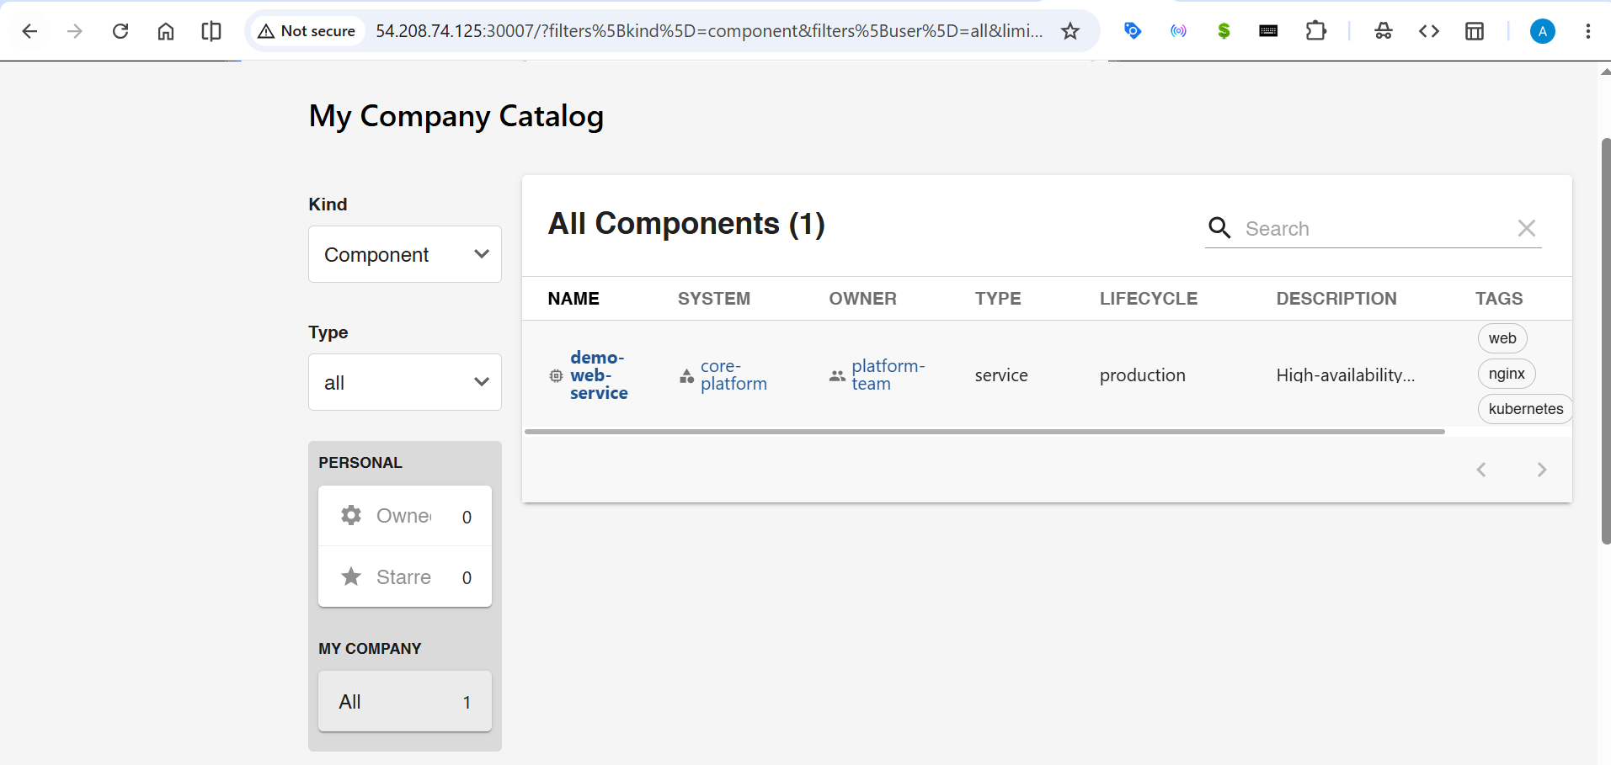Sort by the SYSTEM column header
Viewport: 1611px width, 765px height.
[x=713, y=299]
